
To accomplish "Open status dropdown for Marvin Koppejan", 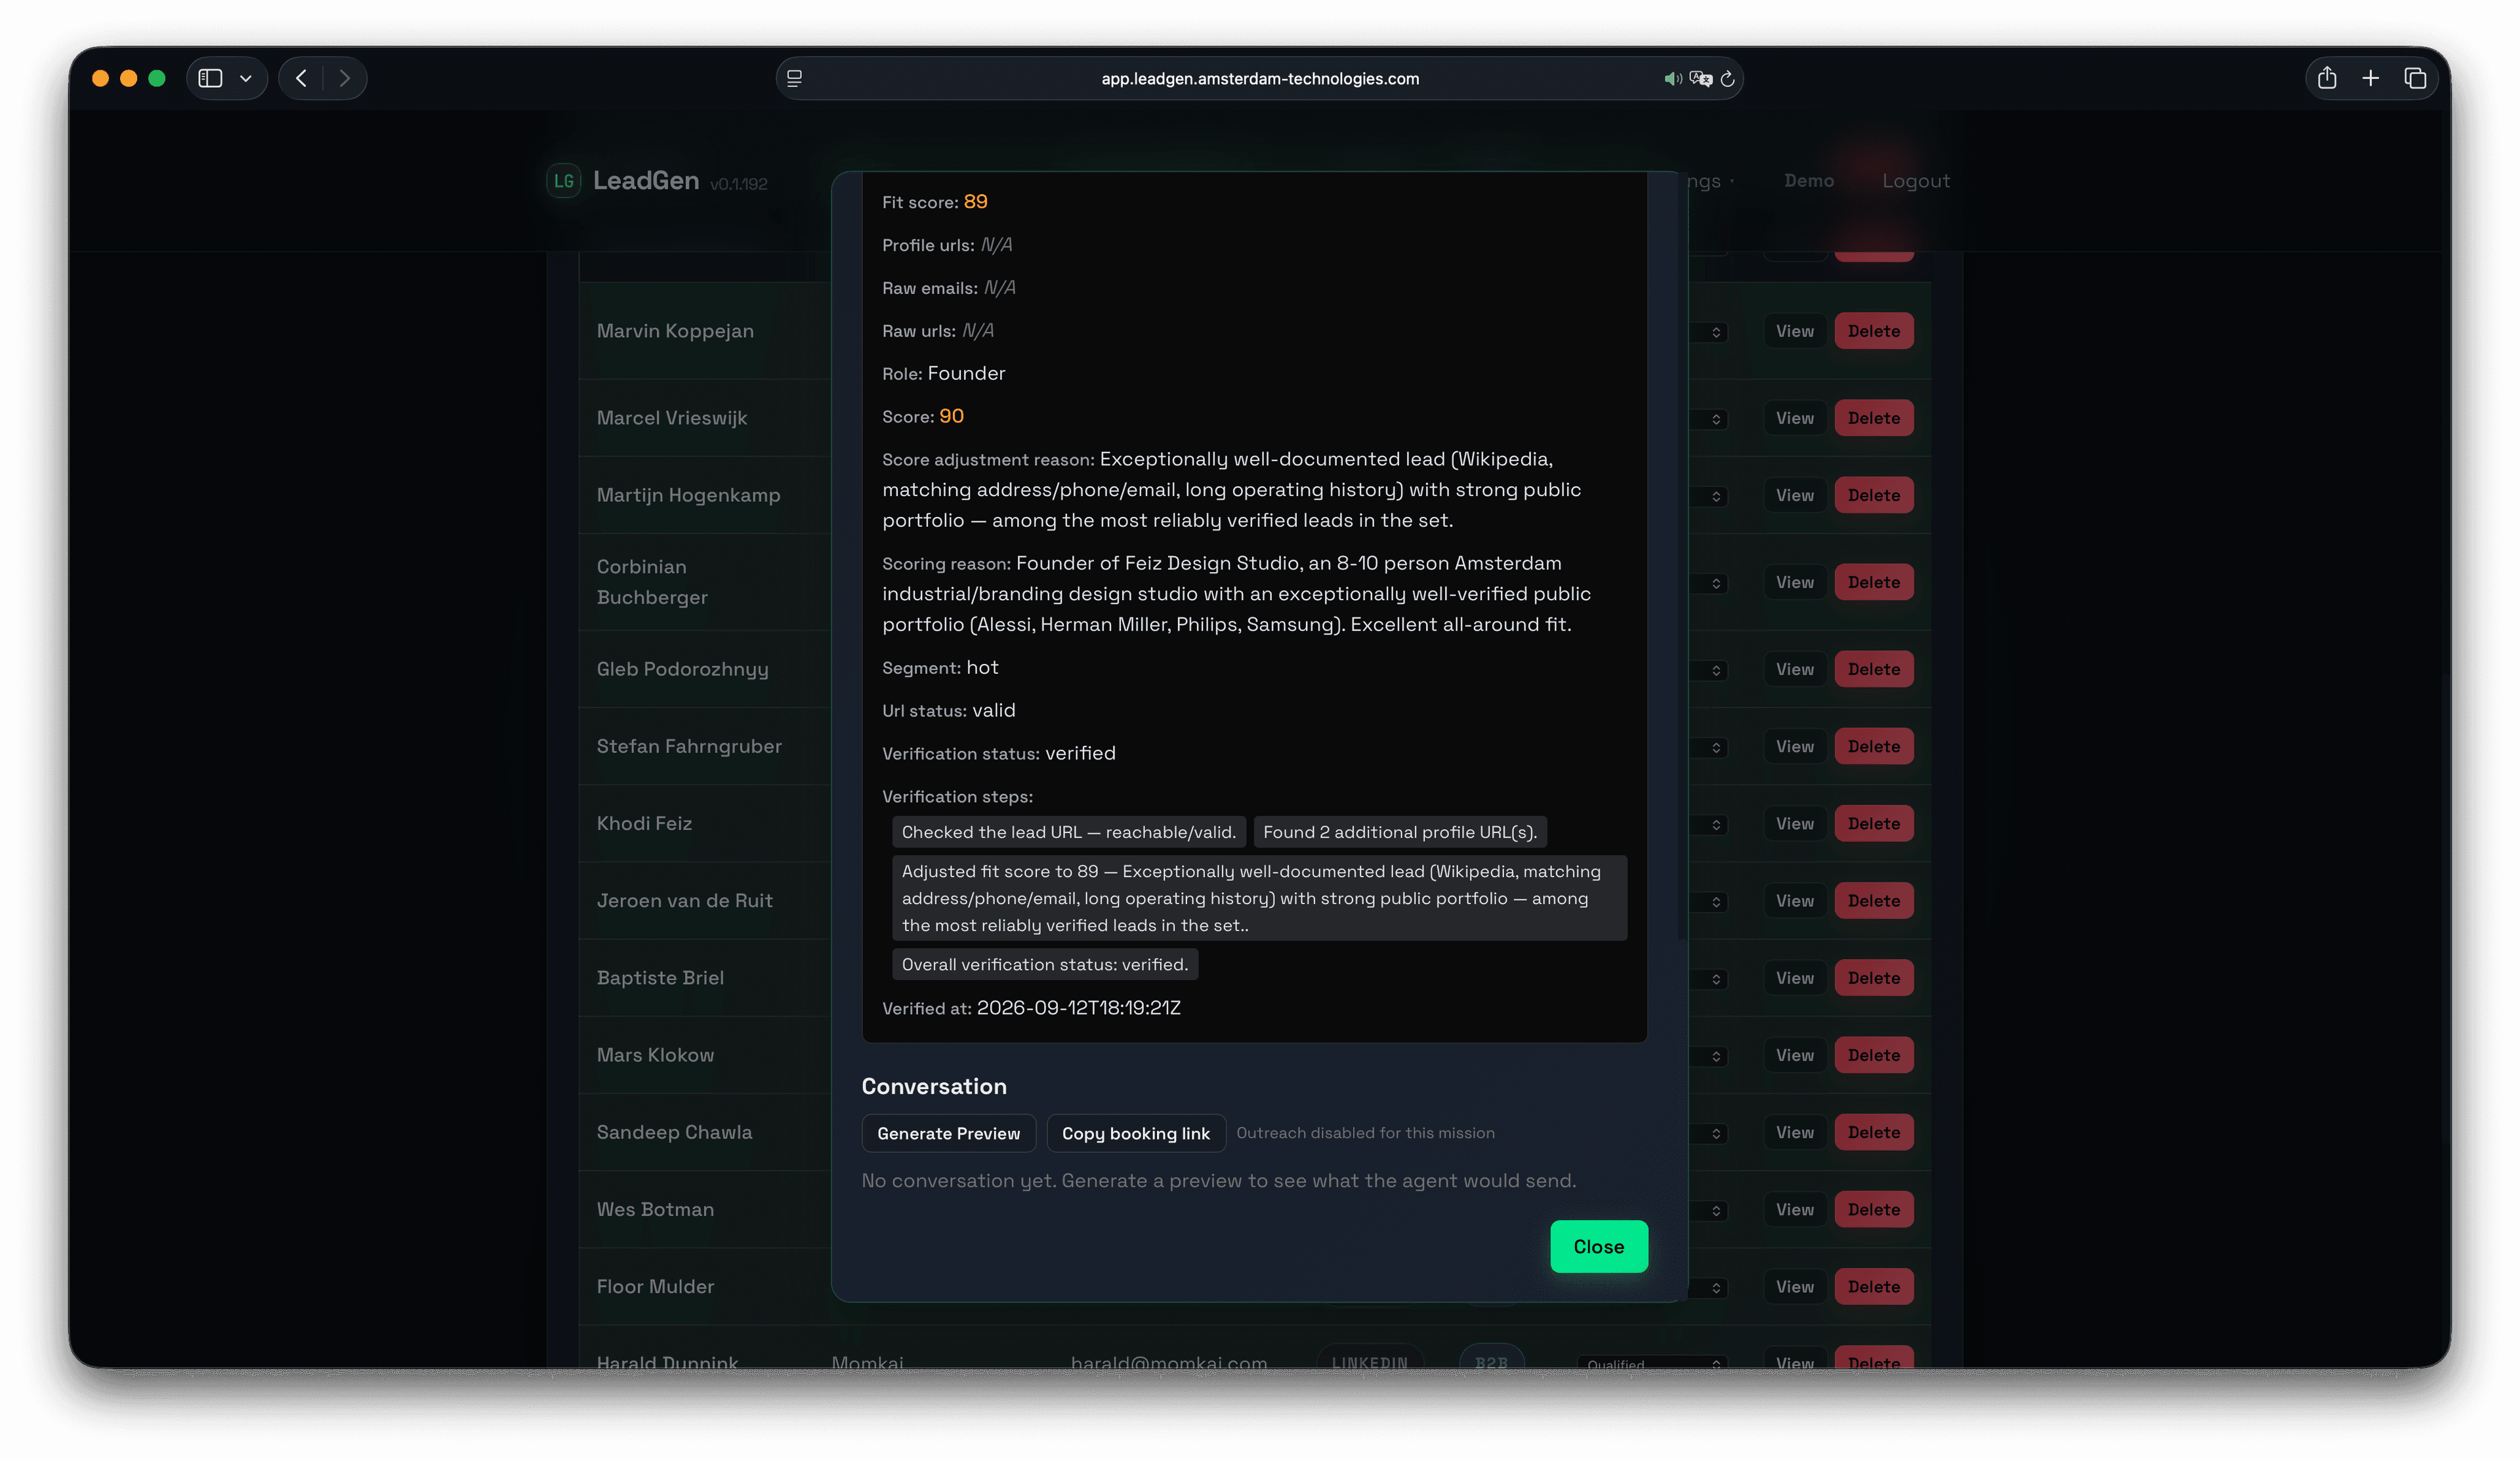I will (1709, 332).
